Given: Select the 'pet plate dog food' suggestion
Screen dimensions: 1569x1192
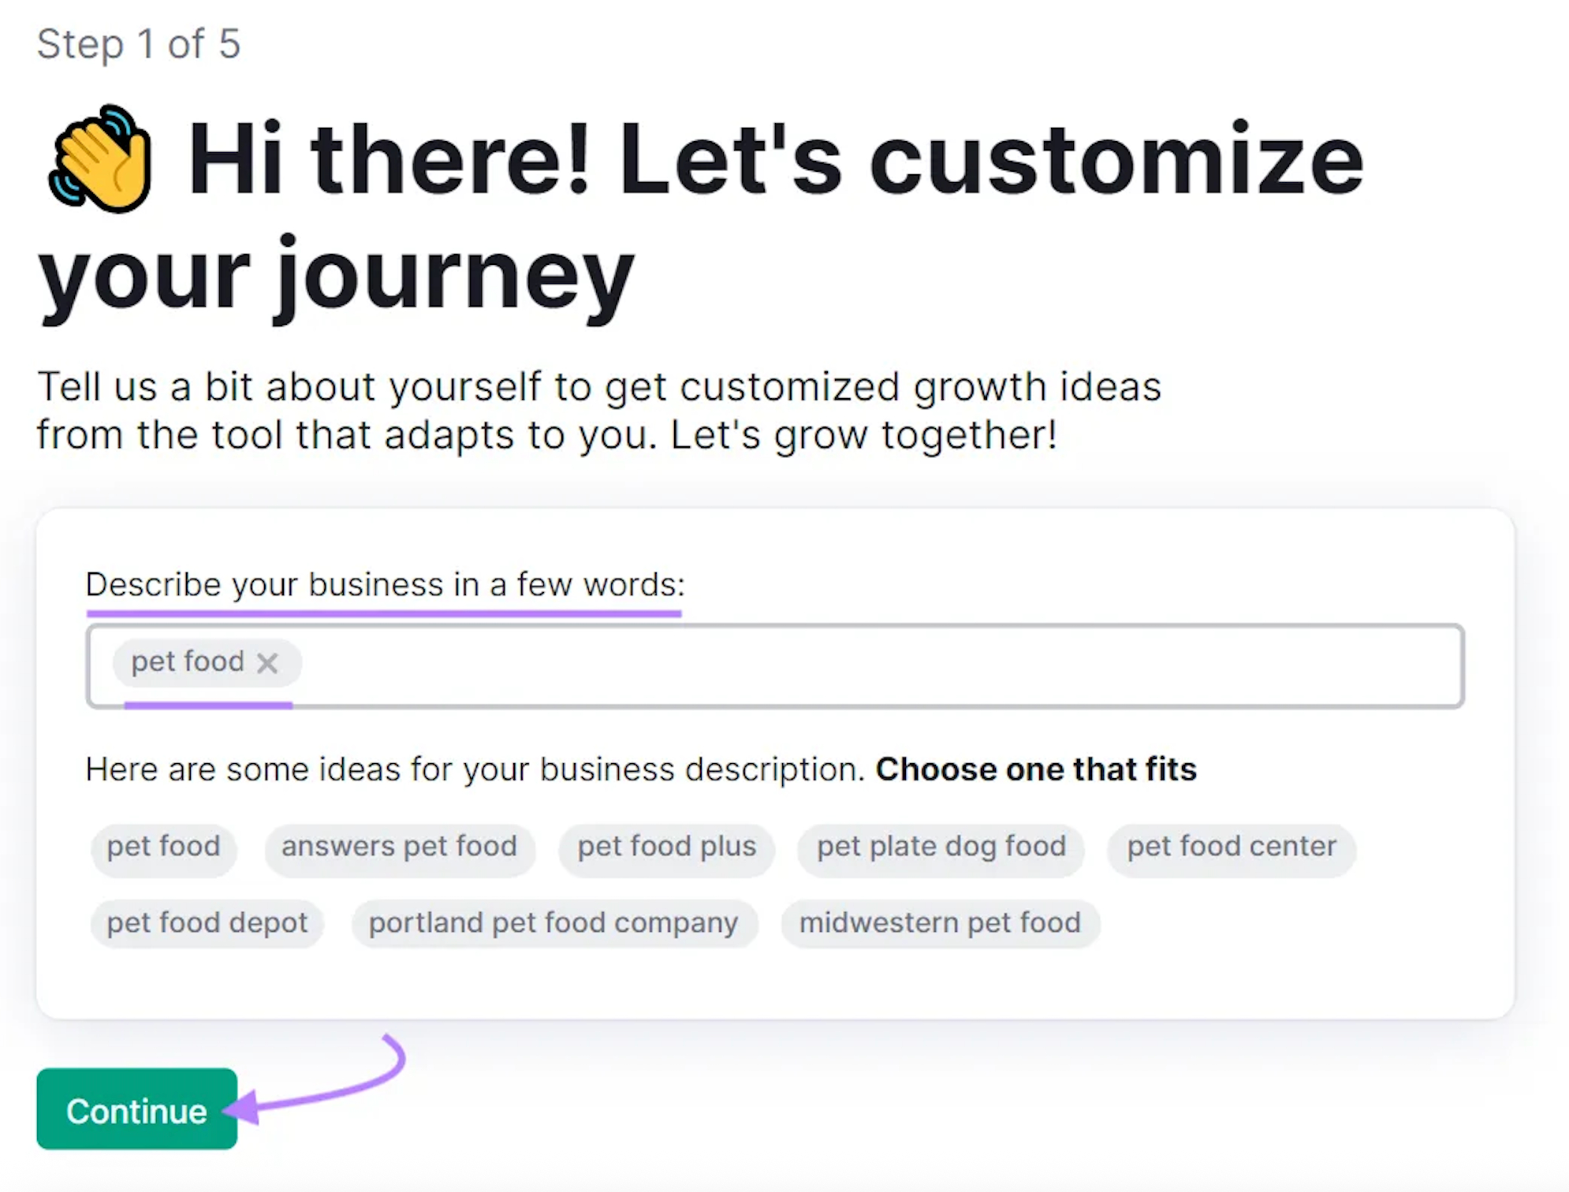Looking at the screenshot, I should [941, 847].
